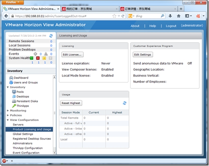Viewport: 209px width, 166px height.
Task: Open Firefox downloads arrow icon
Action: tap(170, 16)
